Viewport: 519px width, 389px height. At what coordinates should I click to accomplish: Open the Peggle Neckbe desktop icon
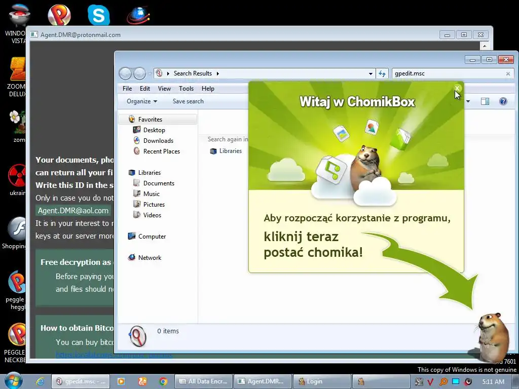16,343
